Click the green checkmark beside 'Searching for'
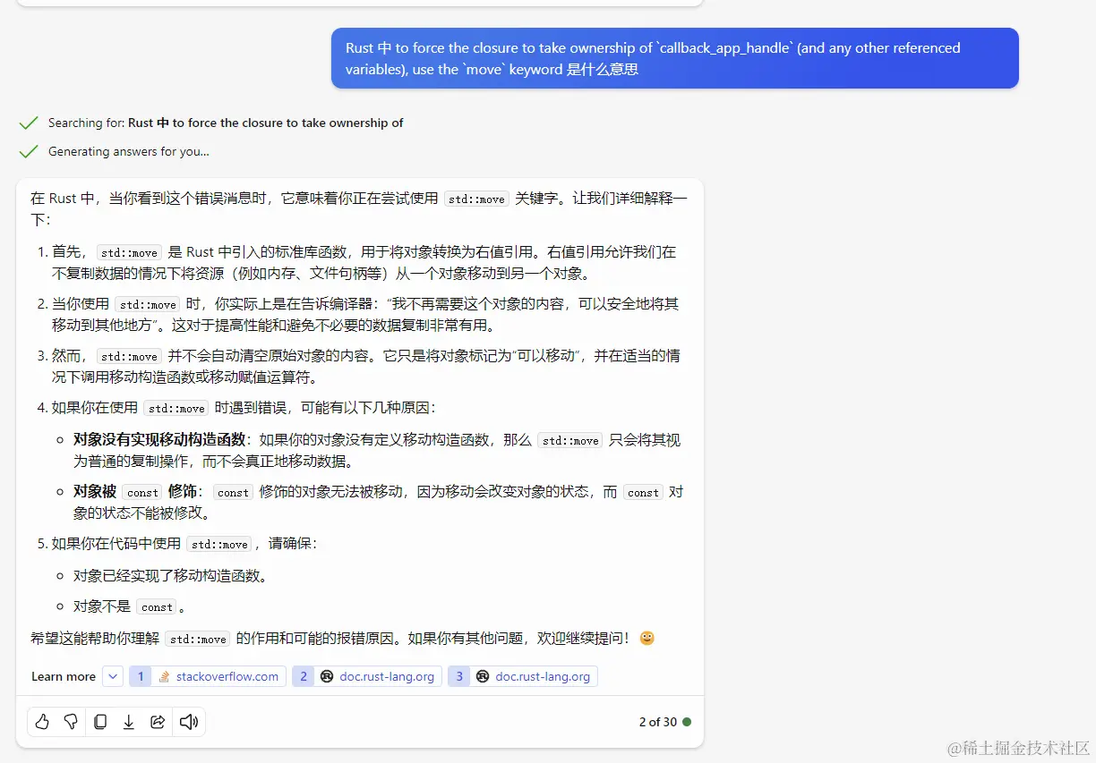The height and width of the screenshot is (763, 1096). (29, 122)
